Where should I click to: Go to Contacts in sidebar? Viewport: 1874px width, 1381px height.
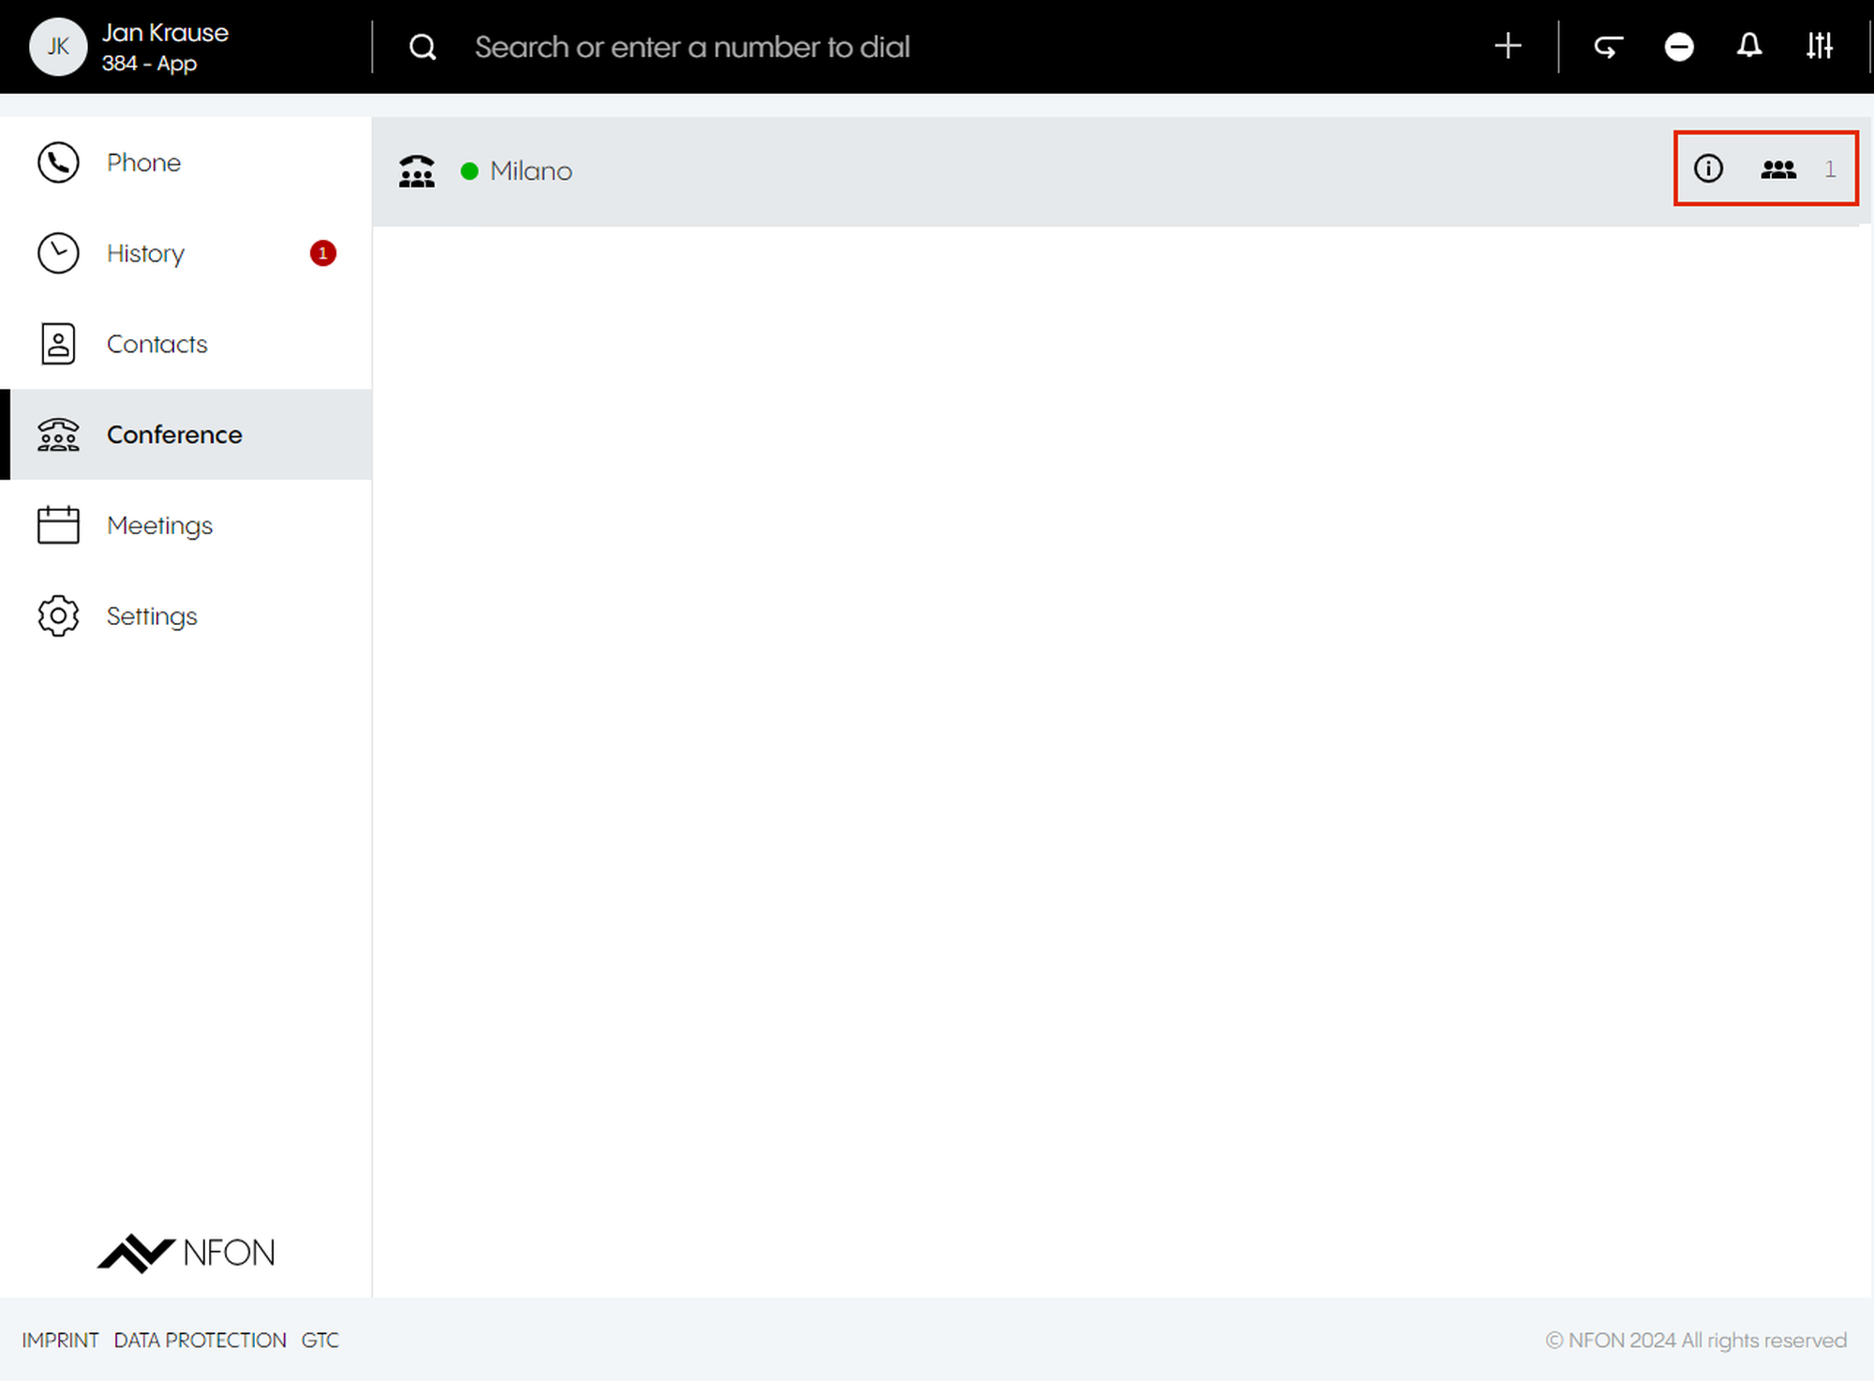pyautogui.click(x=156, y=344)
